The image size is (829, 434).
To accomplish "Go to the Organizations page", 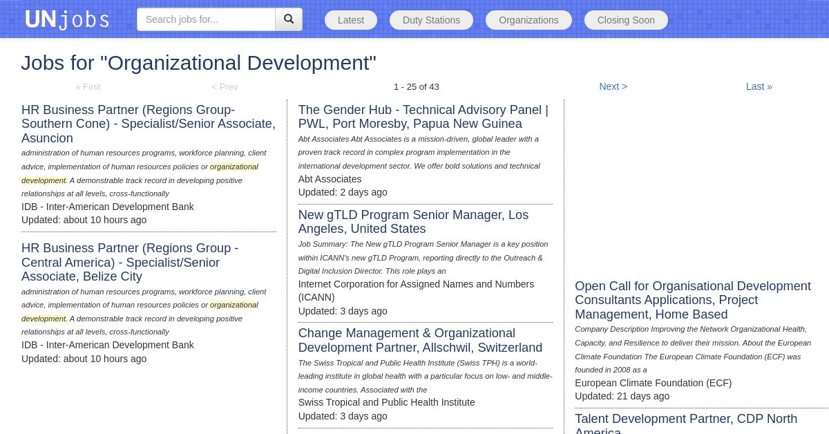I will tap(528, 20).
